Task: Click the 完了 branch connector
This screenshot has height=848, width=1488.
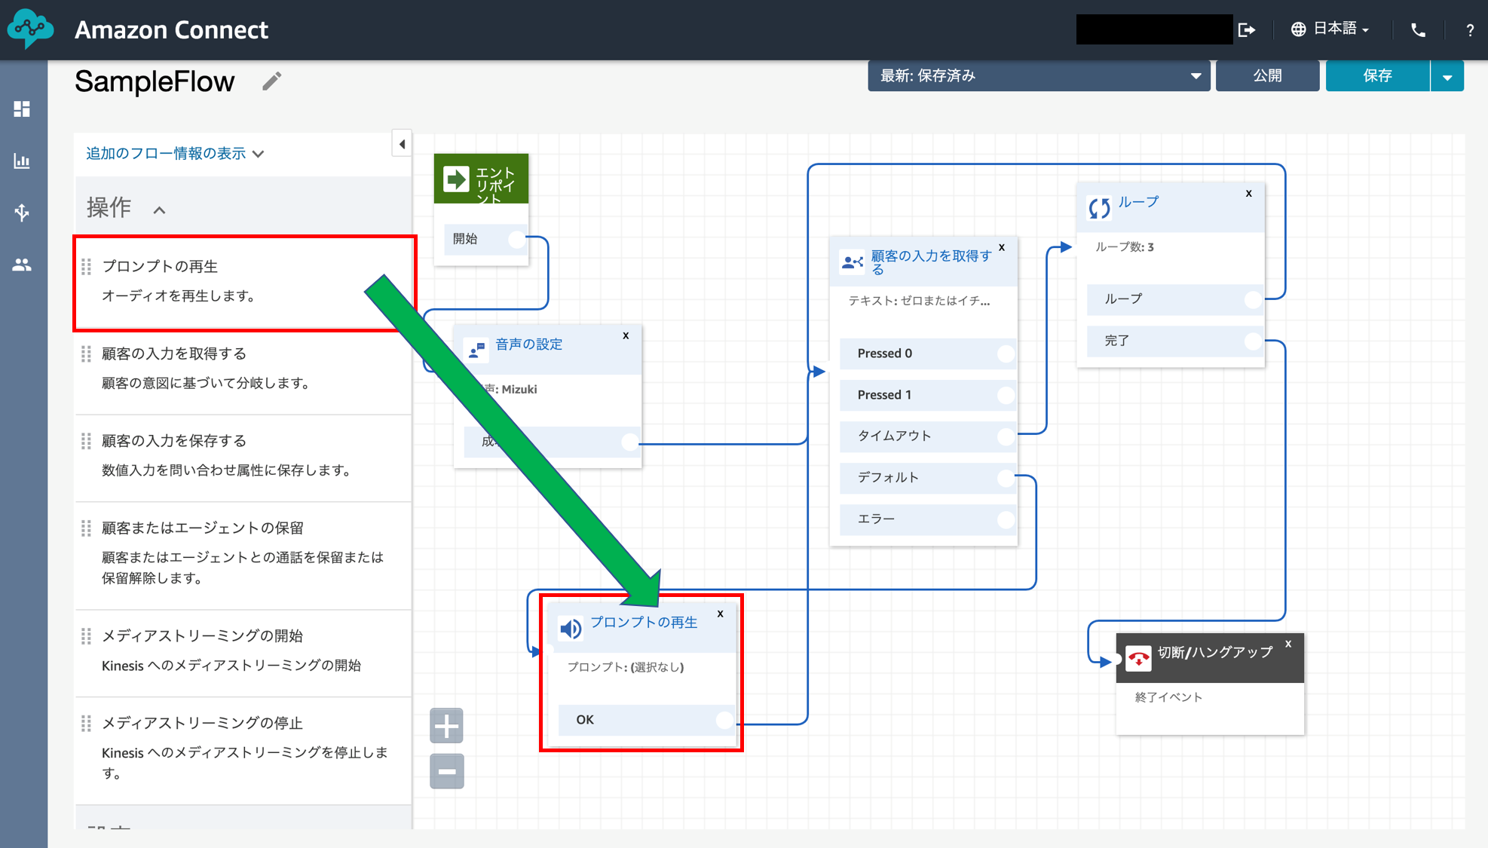Action: point(1253,341)
